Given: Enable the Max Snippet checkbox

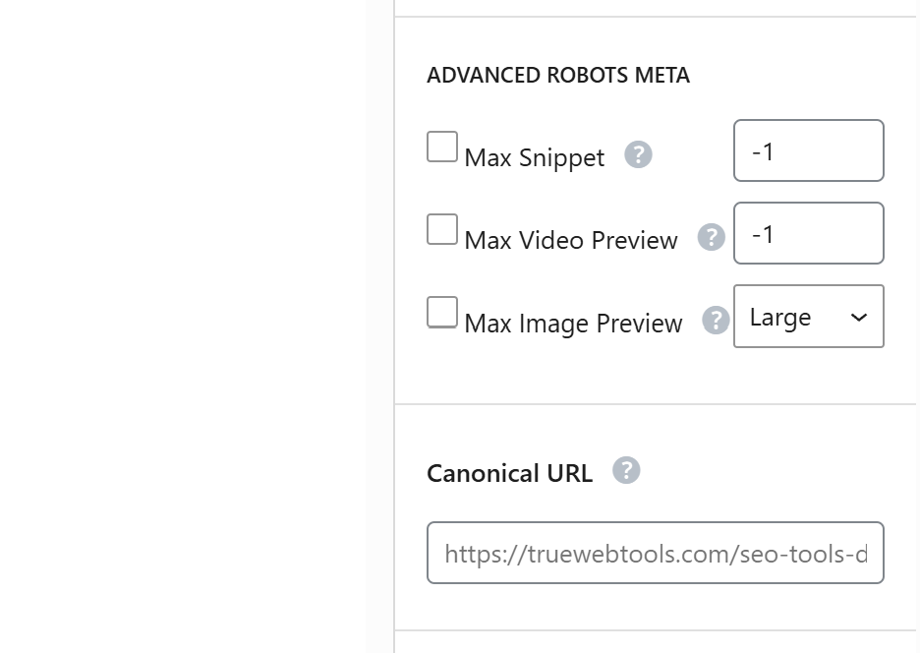Looking at the screenshot, I should 442,148.
